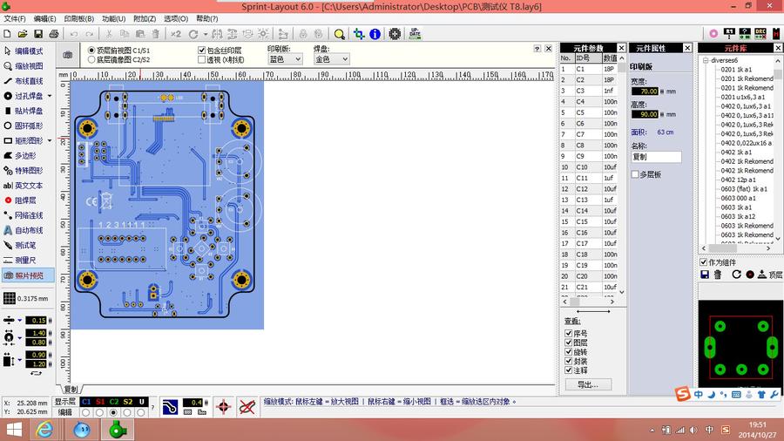Screen dimensions: 784x441
Task: Click Windows Start button
Action: [14, 430]
